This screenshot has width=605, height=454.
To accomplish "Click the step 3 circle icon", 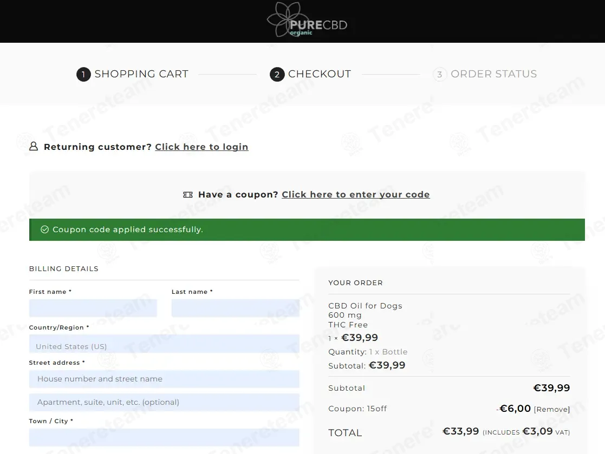I will pyautogui.click(x=439, y=74).
